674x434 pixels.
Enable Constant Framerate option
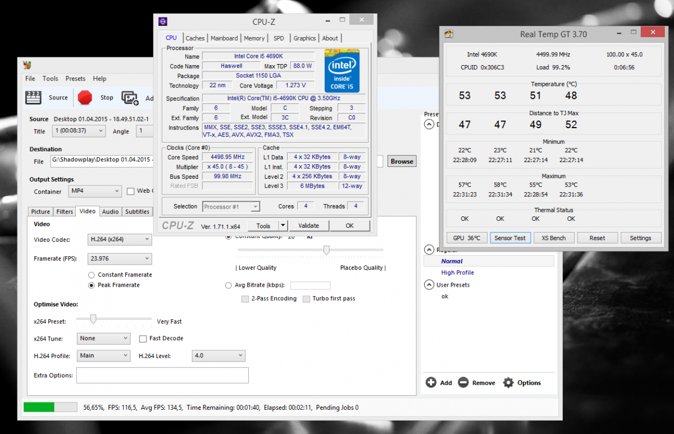tap(92, 275)
